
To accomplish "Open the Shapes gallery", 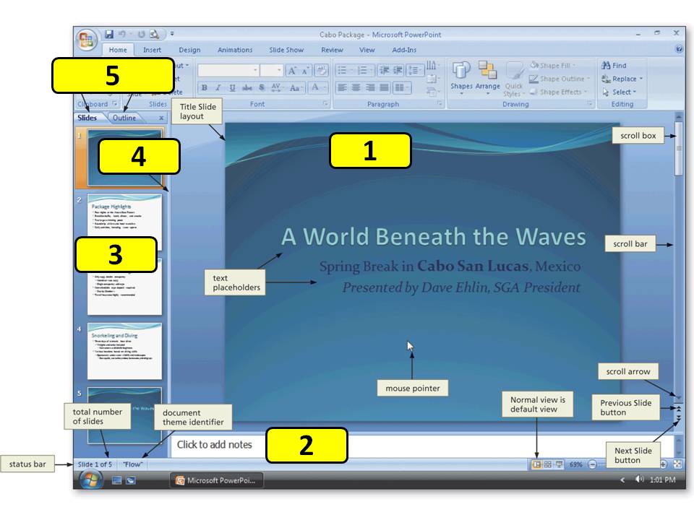I will (x=461, y=78).
